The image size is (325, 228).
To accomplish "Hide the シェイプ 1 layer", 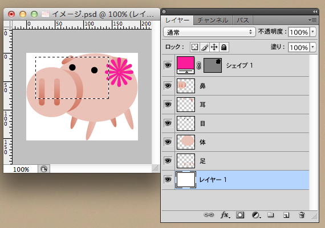I will click(x=168, y=65).
